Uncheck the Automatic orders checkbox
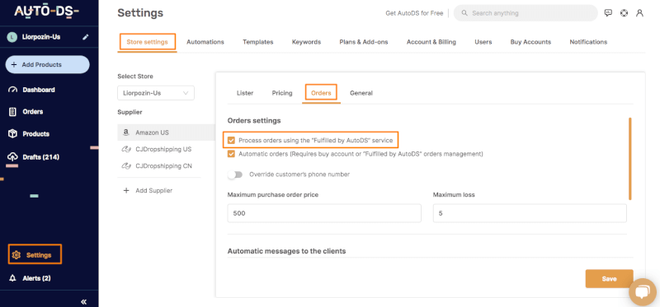This screenshot has width=660, height=307. click(x=231, y=154)
